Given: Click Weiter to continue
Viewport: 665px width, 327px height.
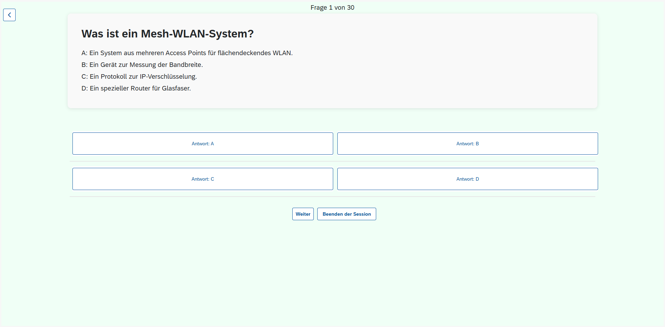Looking at the screenshot, I should pos(303,214).
